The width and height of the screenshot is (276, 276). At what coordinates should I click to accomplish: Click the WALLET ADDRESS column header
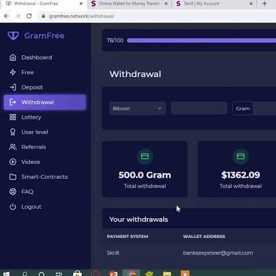(204, 237)
